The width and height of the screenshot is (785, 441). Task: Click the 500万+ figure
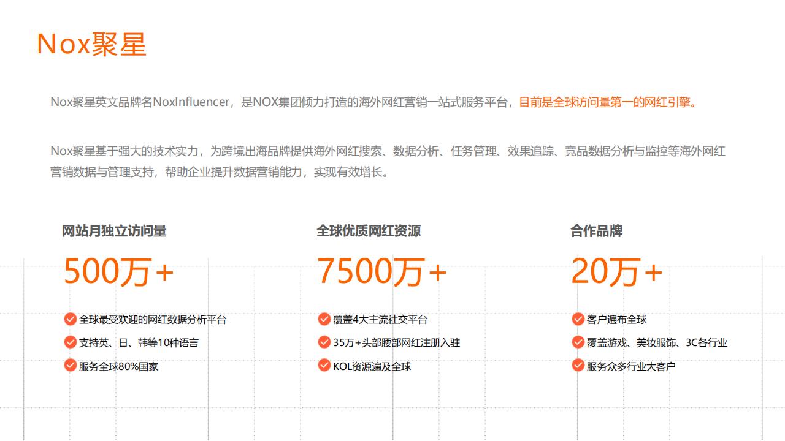119,271
